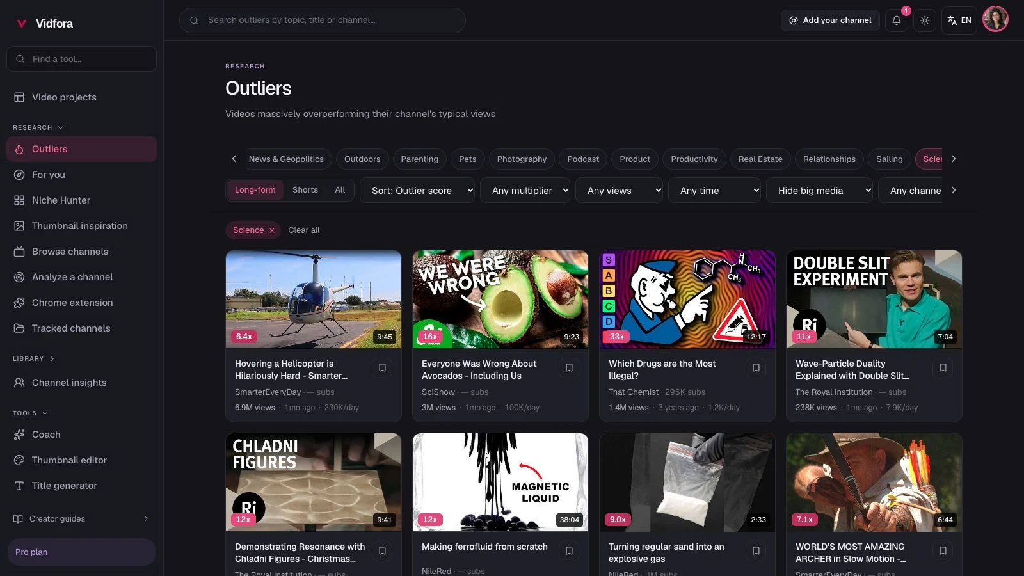This screenshot has height=576, width=1024.
Task: Open Niche Hunter in sidebar
Action: [81, 200]
